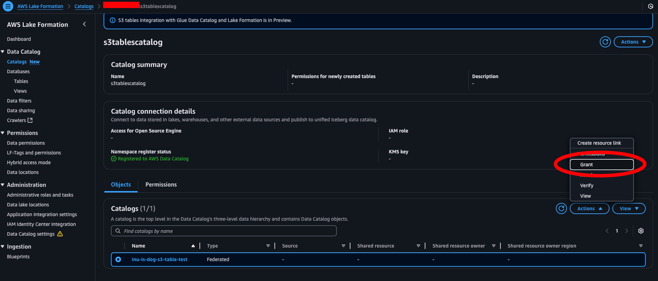The image size is (658, 281).
Task: Select the inu-is-dog-s3-table-test radio button
Action: 118,259
